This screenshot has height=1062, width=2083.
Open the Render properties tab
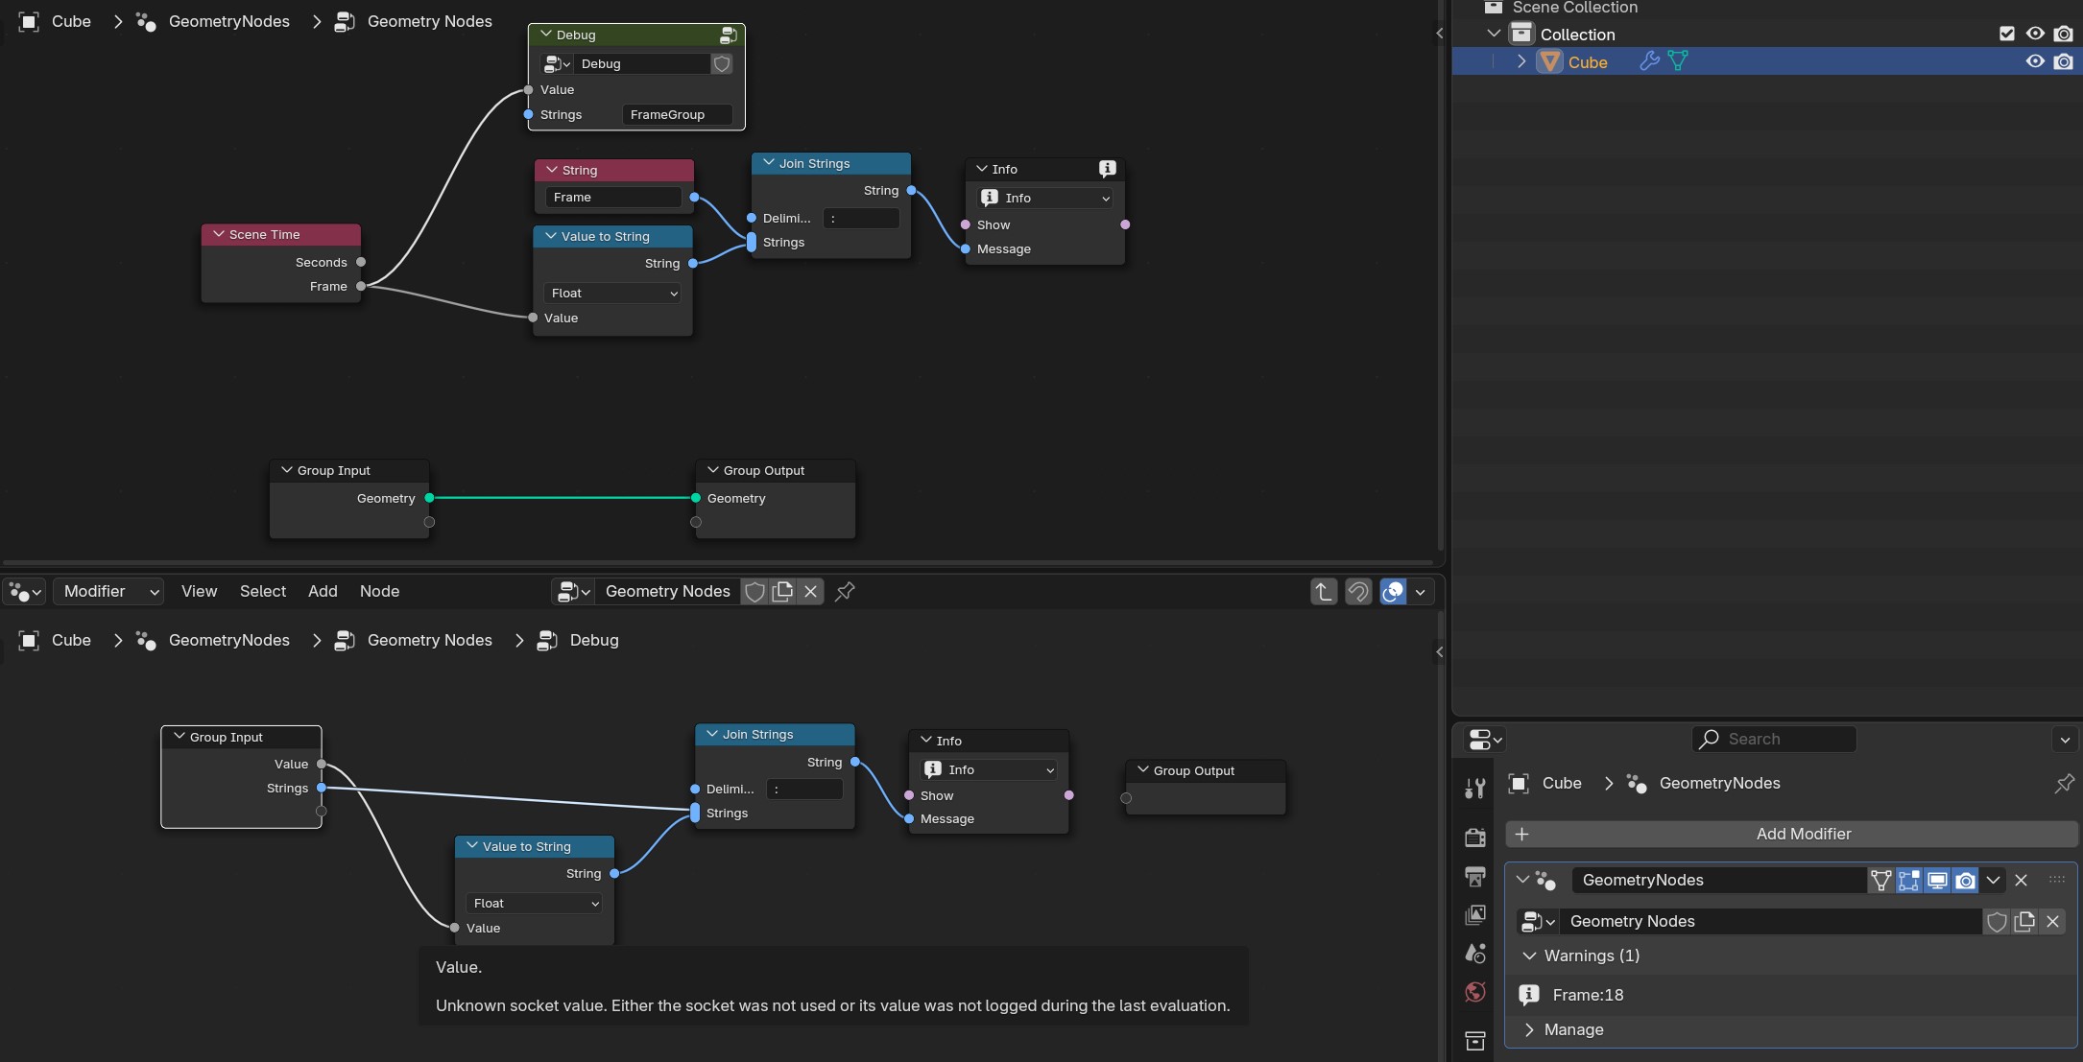[1475, 838]
